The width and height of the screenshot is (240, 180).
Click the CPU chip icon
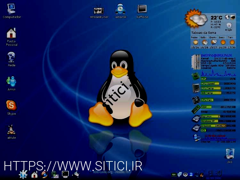point(196,76)
